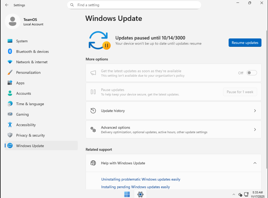Click the large paused update status icon
268x198 pixels.
coord(99,40)
